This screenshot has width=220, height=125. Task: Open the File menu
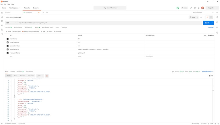coord(2,4)
